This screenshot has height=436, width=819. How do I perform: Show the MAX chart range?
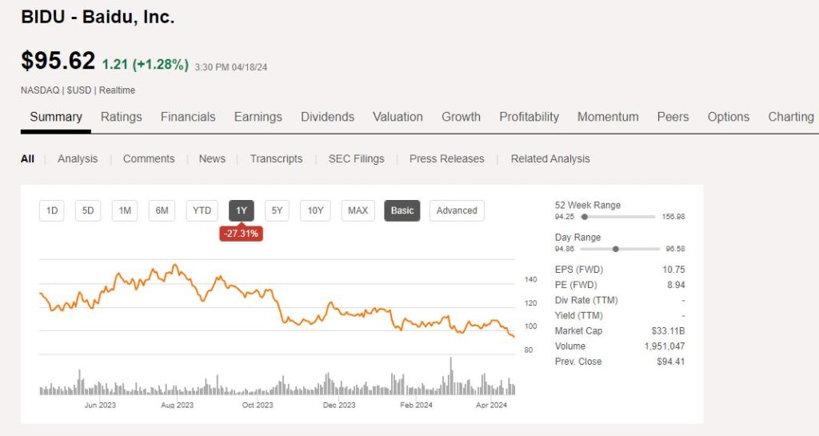(358, 210)
